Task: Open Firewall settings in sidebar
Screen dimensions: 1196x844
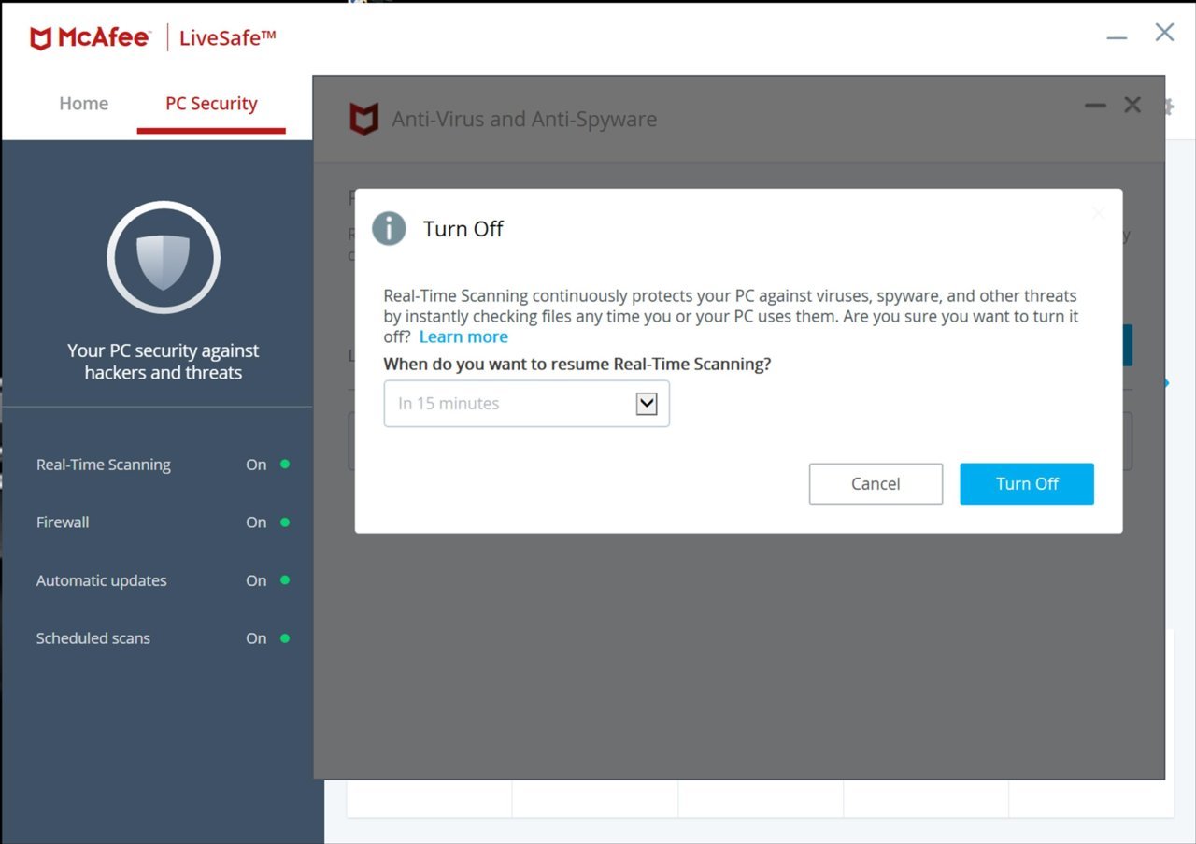Action: 163,522
